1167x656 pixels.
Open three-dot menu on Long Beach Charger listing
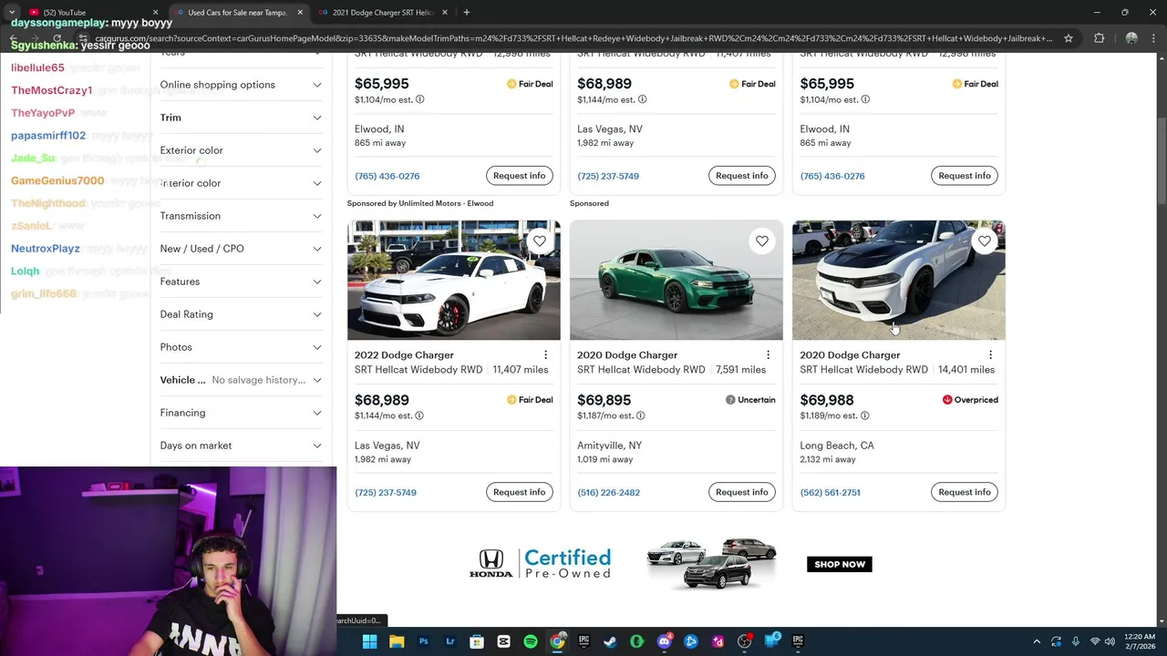click(990, 354)
